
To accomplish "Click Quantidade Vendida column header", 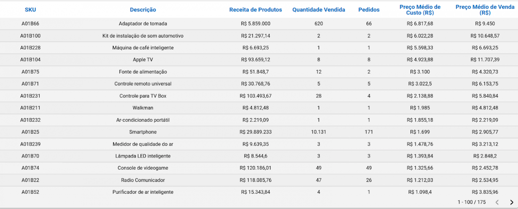I will 318,10.
